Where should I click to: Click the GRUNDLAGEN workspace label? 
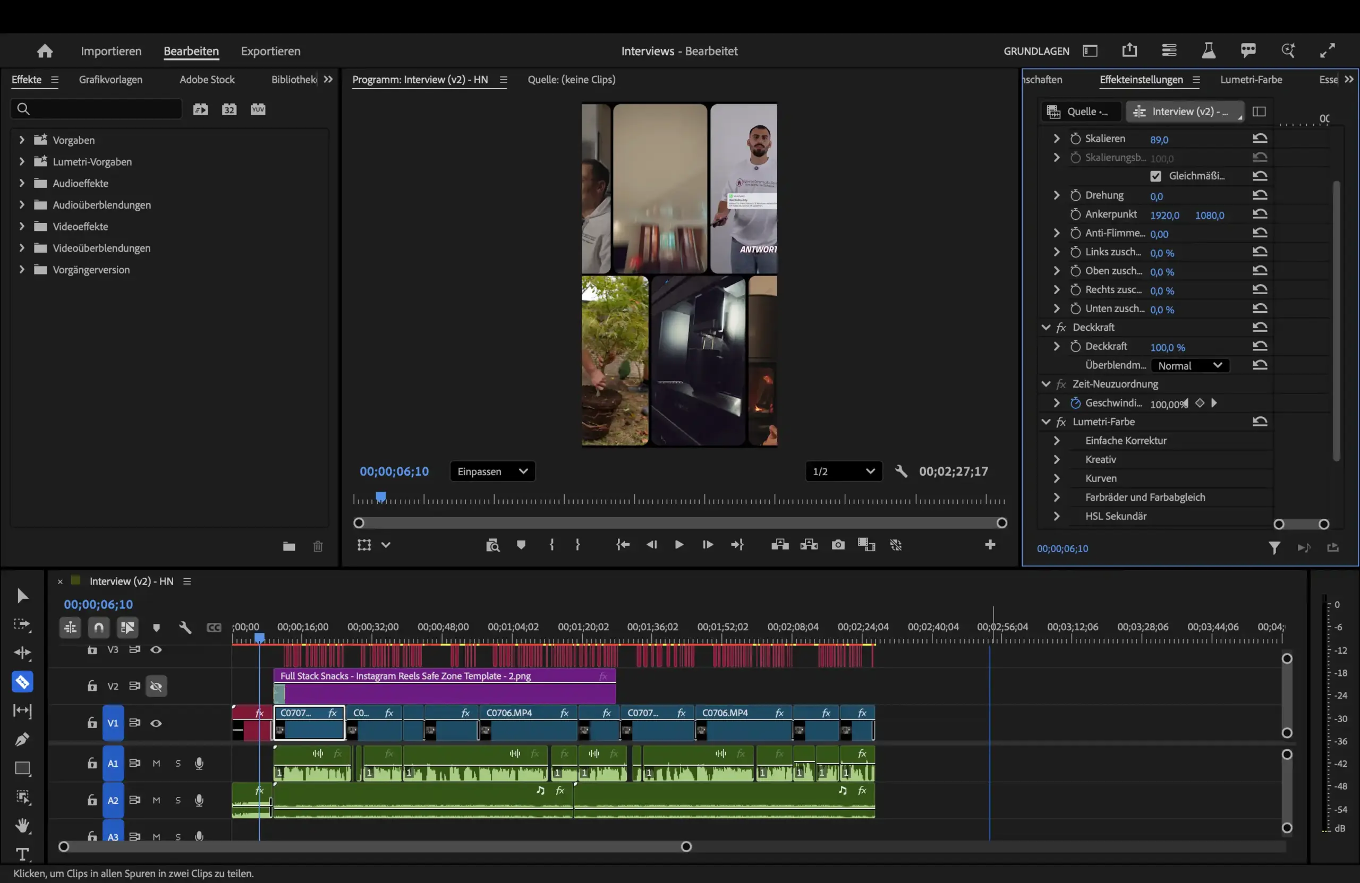pyautogui.click(x=1036, y=51)
